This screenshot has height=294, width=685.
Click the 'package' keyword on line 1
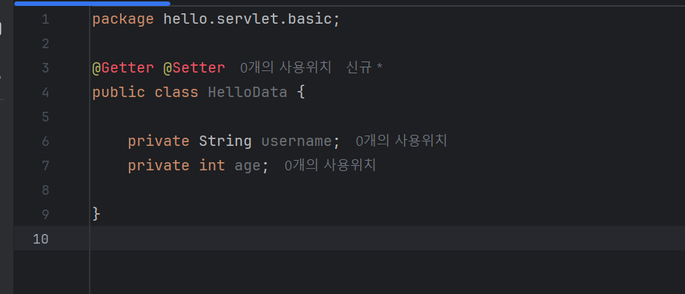(123, 20)
